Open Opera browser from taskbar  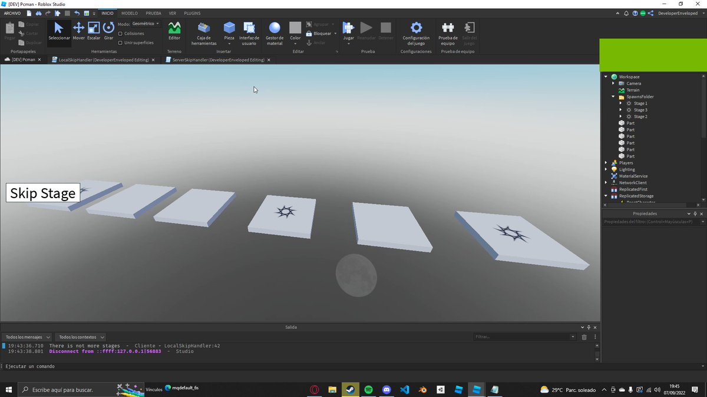pyautogui.click(x=315, y=389)
